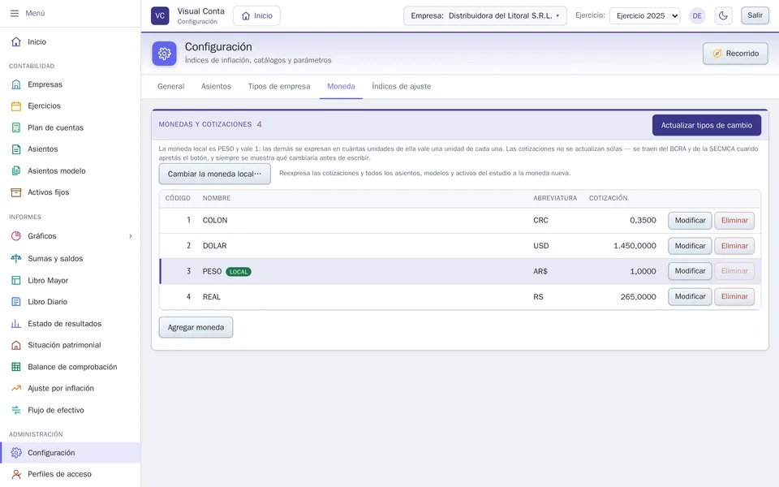Click the ABREVIATURA column header
The width and height of the screenshot is (779, 487).
tap(555, 198)
